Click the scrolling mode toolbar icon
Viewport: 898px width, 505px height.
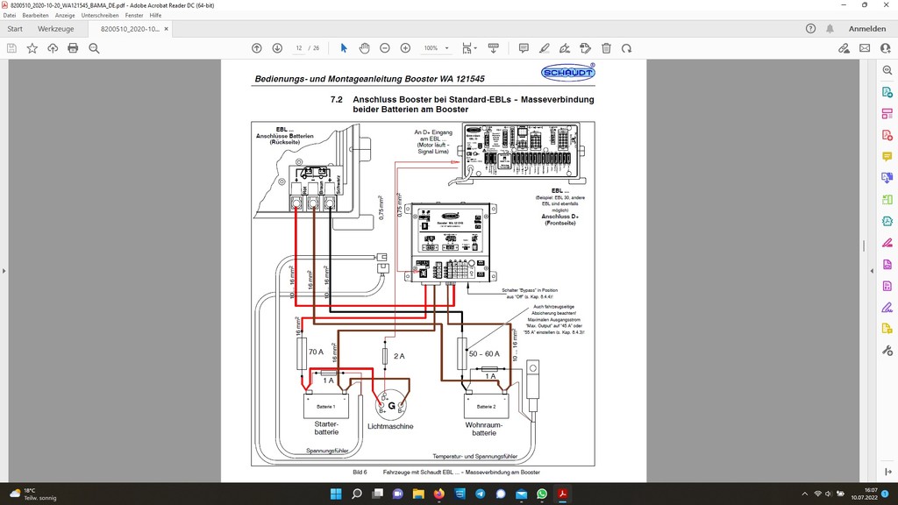coord(493,49)
